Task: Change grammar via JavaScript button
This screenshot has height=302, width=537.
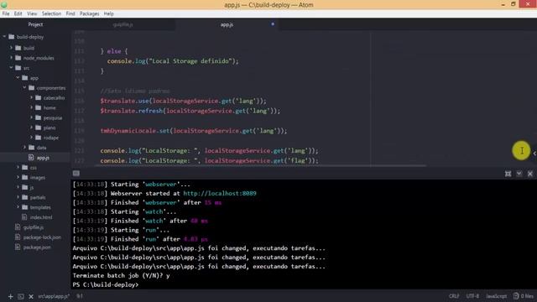Action: tap(496, 296)
